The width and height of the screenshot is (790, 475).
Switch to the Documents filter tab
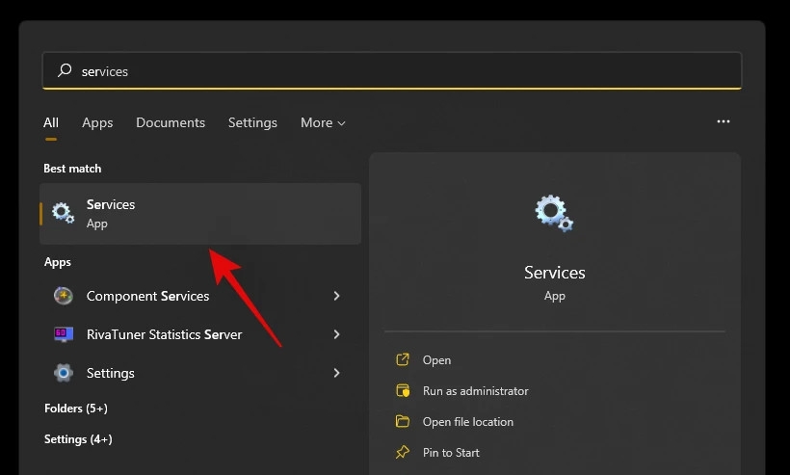(171, 123)
